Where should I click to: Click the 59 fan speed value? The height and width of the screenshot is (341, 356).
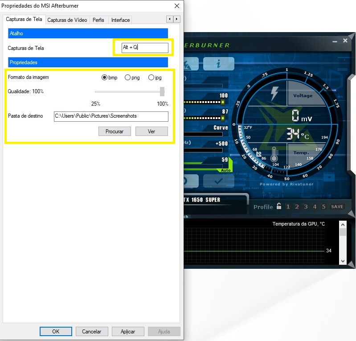pyautogui.click(x=225, y=160)
